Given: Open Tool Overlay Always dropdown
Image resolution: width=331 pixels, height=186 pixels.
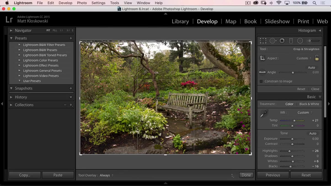Looking at the screenshot, I should (106, 175).
